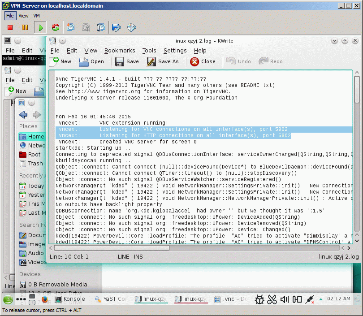Open the VMware console View menu
Viewport: 363px width, 316px height.
click(23, 16)
